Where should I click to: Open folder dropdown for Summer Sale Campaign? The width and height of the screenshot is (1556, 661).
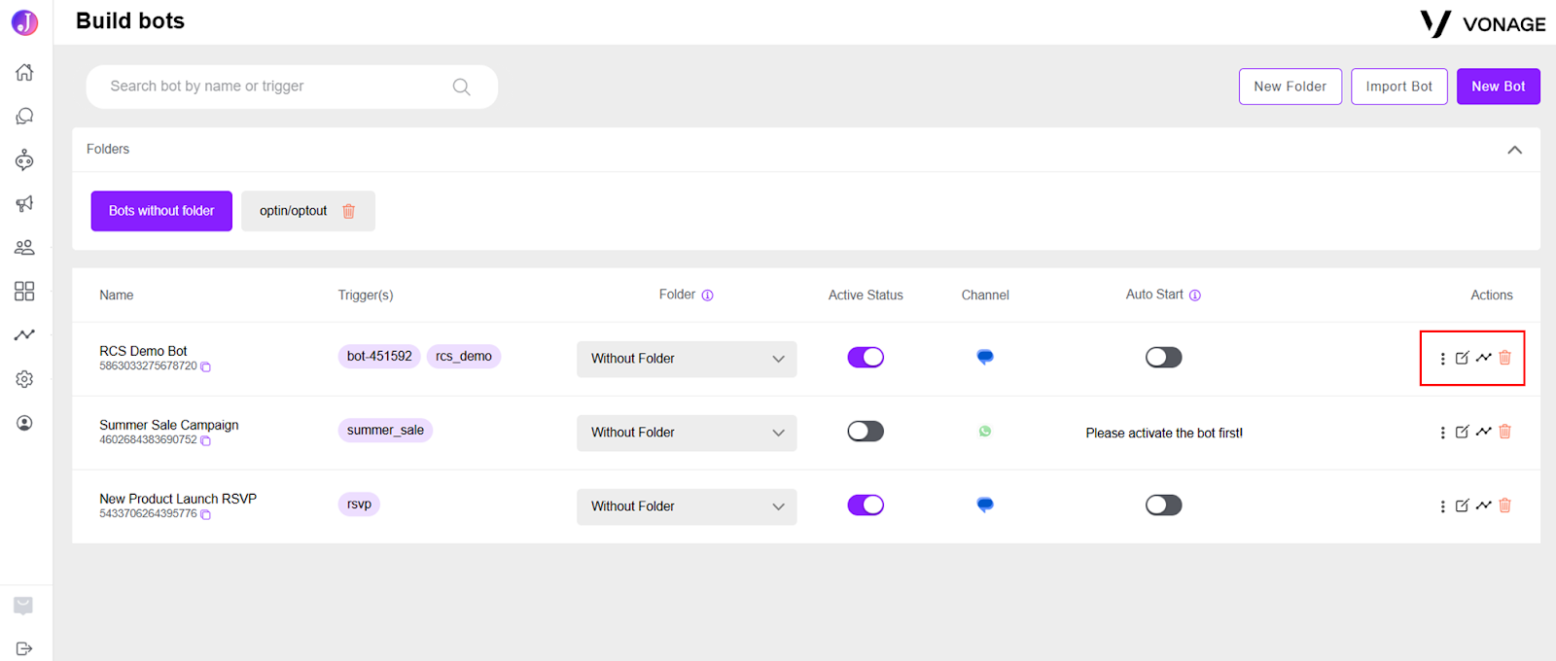click(687, 433)
